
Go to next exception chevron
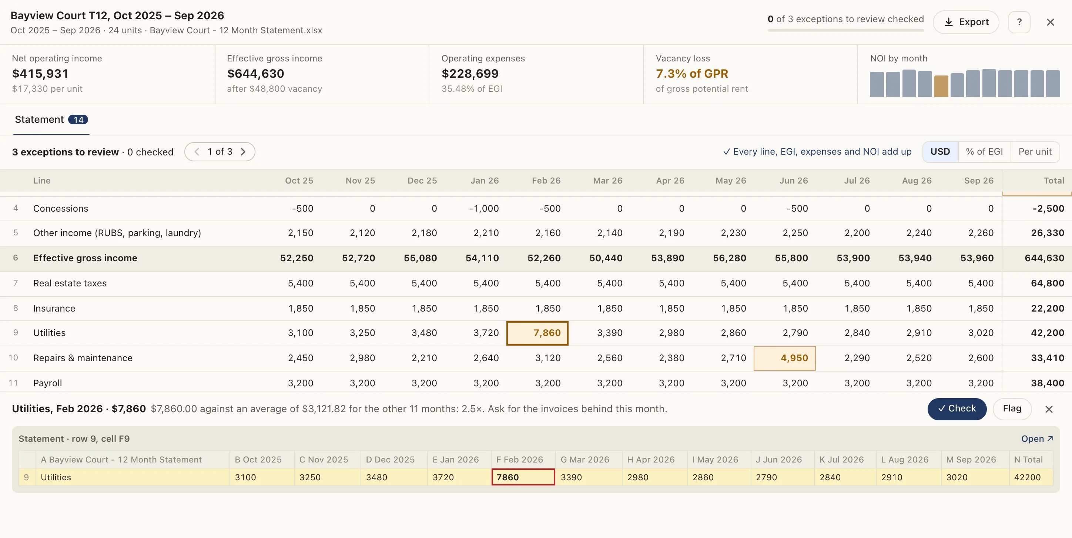pos(243,152)
